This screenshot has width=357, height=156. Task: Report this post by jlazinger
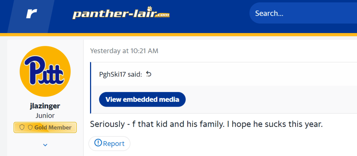click(109, 143)
